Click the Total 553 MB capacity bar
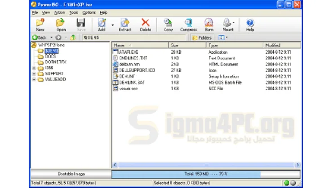The height and width of the screenshot is (188, 334). pos(206,174)
